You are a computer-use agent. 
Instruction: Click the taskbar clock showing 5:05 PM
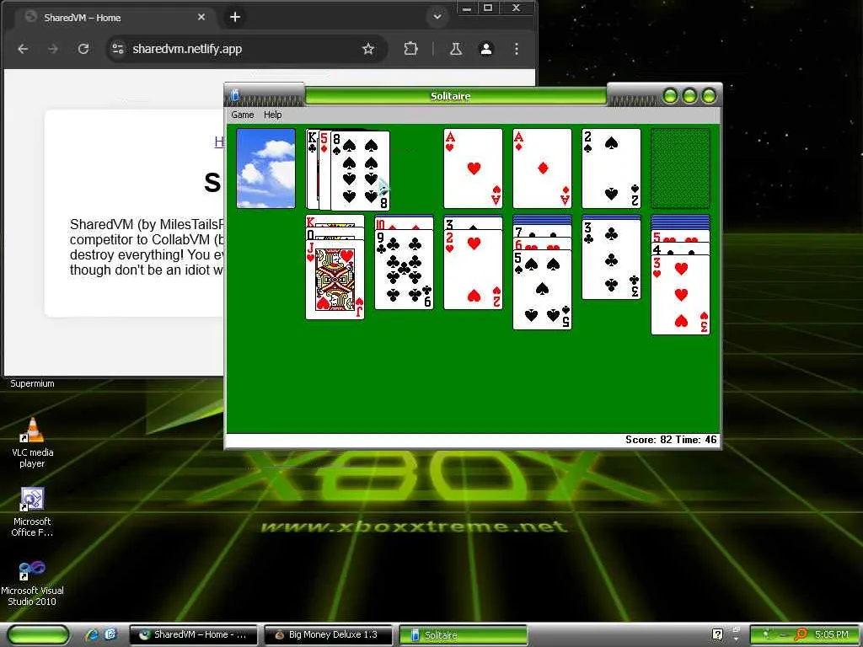click(831, 634)
